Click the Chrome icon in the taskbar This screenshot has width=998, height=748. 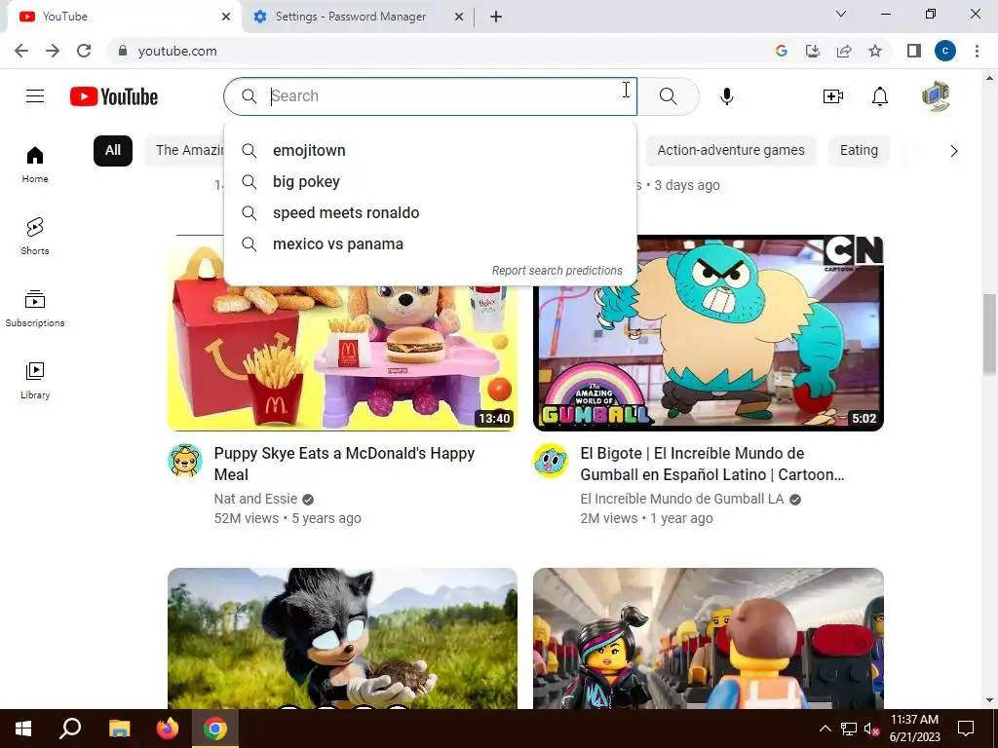215,729
